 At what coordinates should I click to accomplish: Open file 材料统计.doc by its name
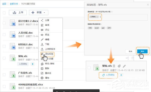pyautogui.click(x=25, y=44)
